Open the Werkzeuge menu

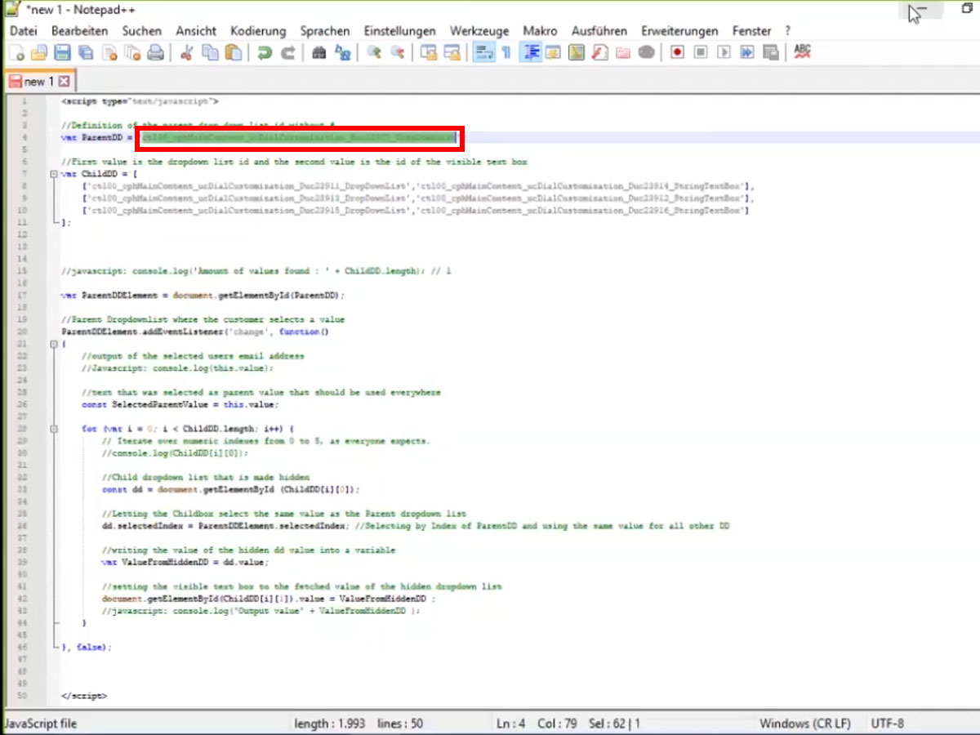[479, 31]
